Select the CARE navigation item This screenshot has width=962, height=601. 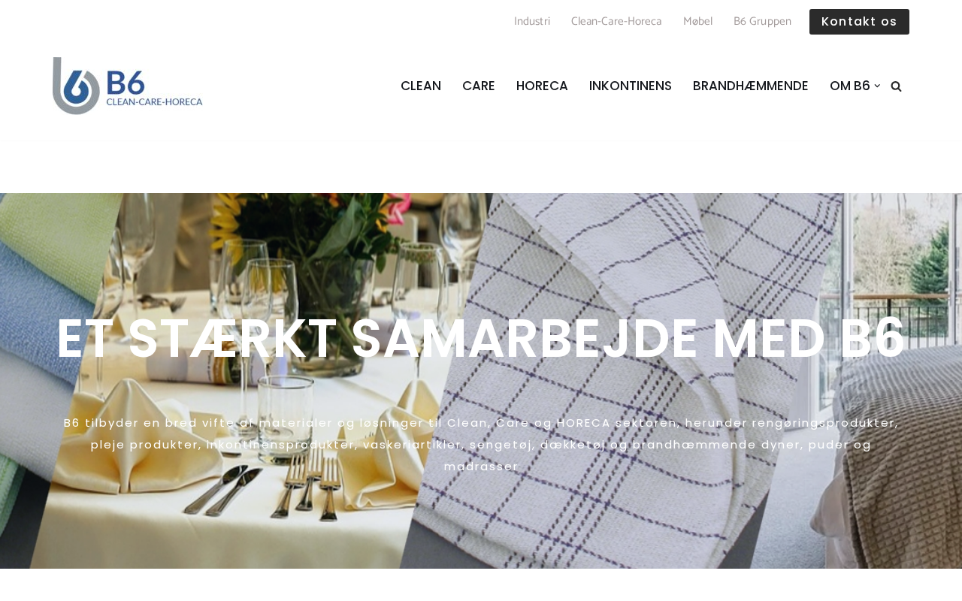[x=479, y=86]
